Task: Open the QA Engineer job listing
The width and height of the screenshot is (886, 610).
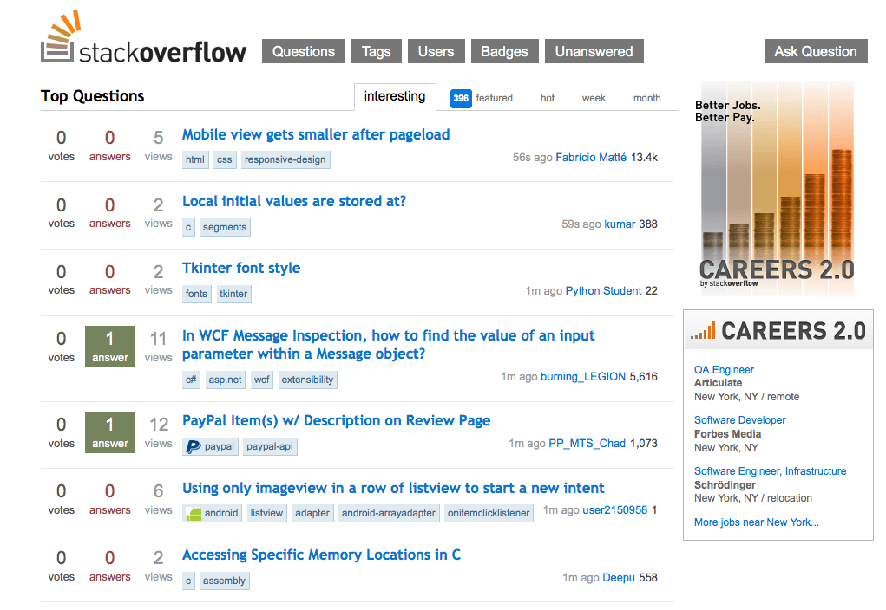Action: point(724,370)
